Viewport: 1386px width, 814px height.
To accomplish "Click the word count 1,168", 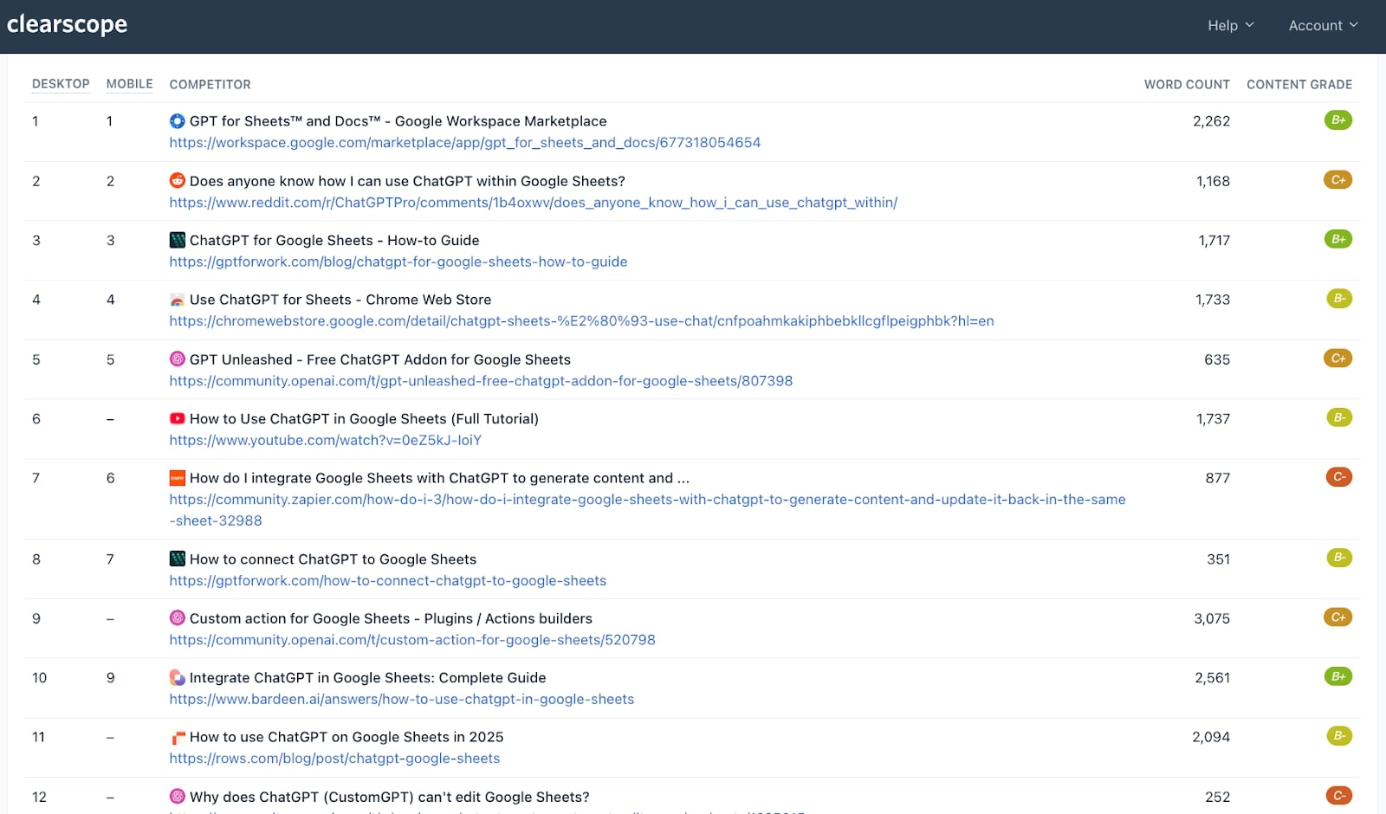I will [x=1213, y=181].
